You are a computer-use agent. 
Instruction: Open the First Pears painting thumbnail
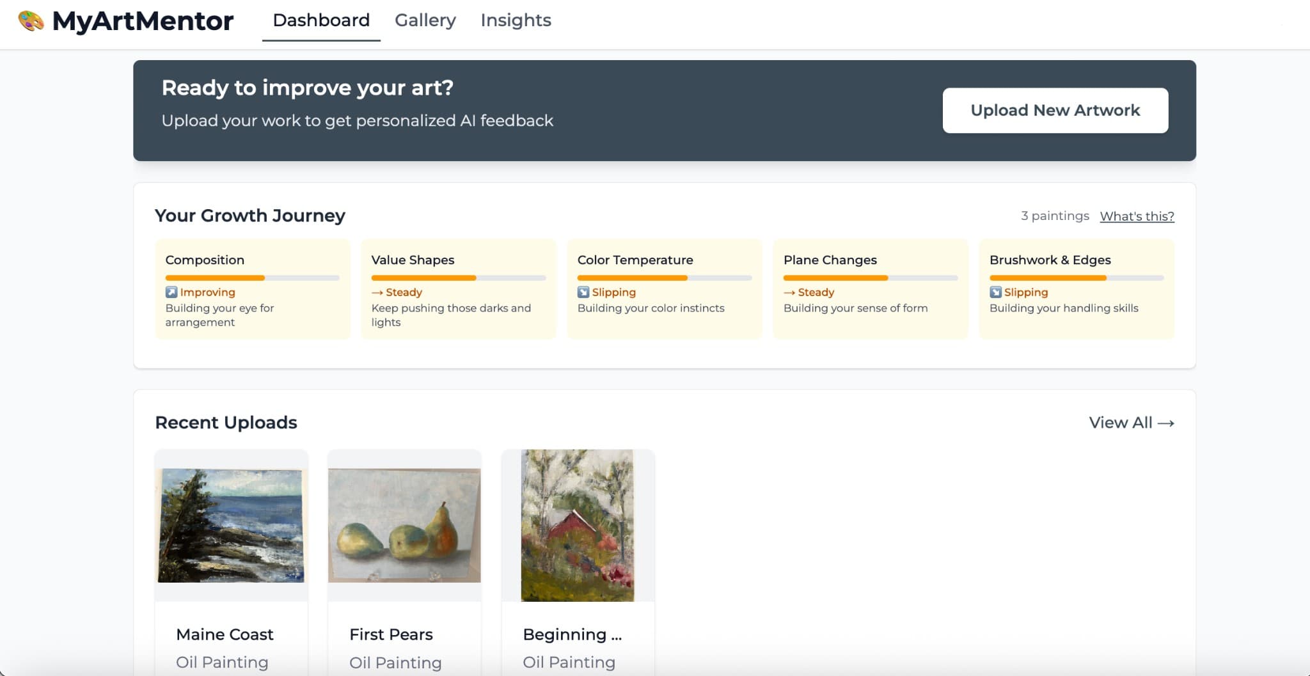[x=404, y=525]
